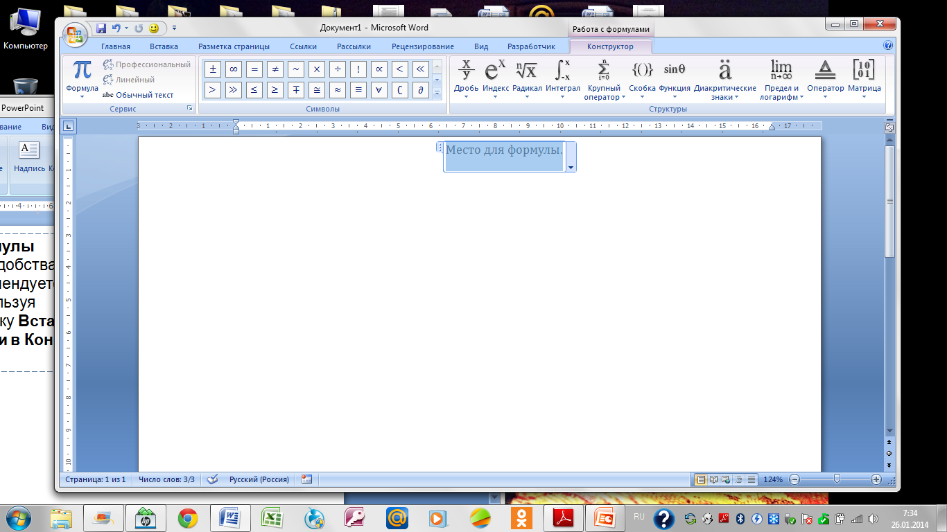Insert the much-less-than symbol

[x=420, y=69]
